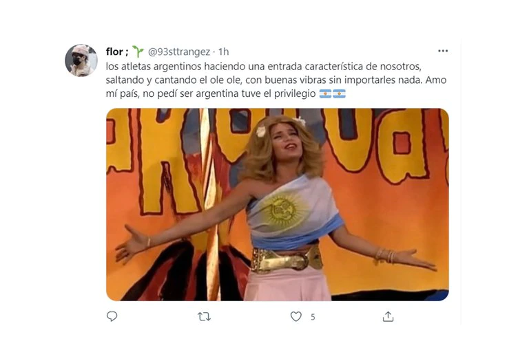This screenshot has width=529, height=352.
Task: Open the attached GIF of the woman
Action: pyautogui.click(x=278, y=204)
